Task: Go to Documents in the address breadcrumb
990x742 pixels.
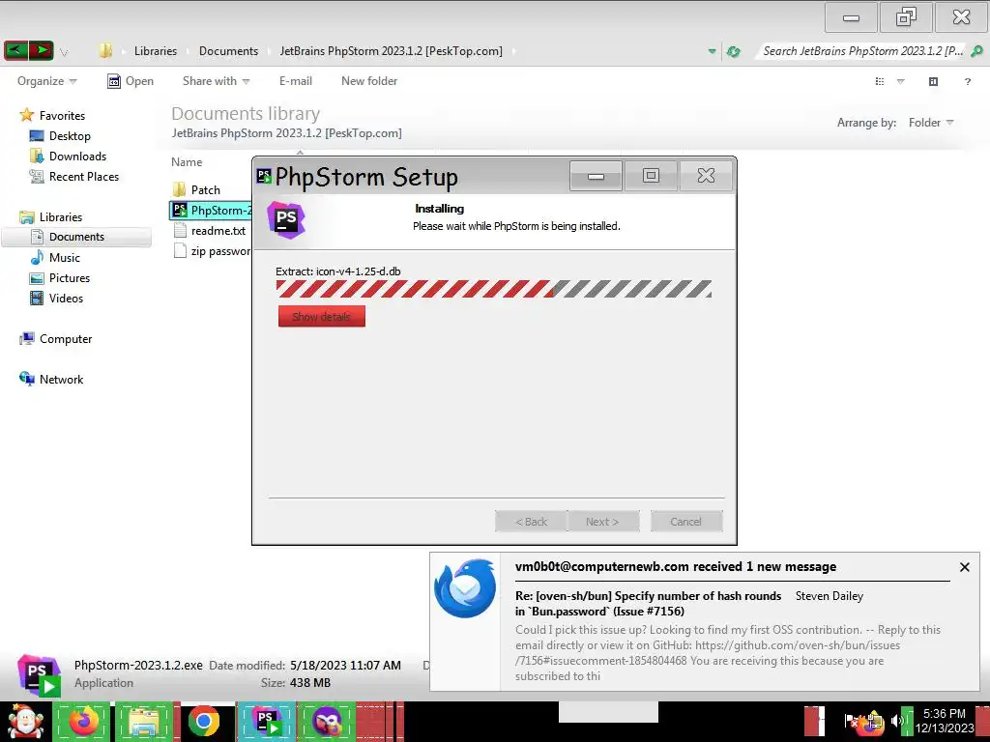Action: point(228,51)
